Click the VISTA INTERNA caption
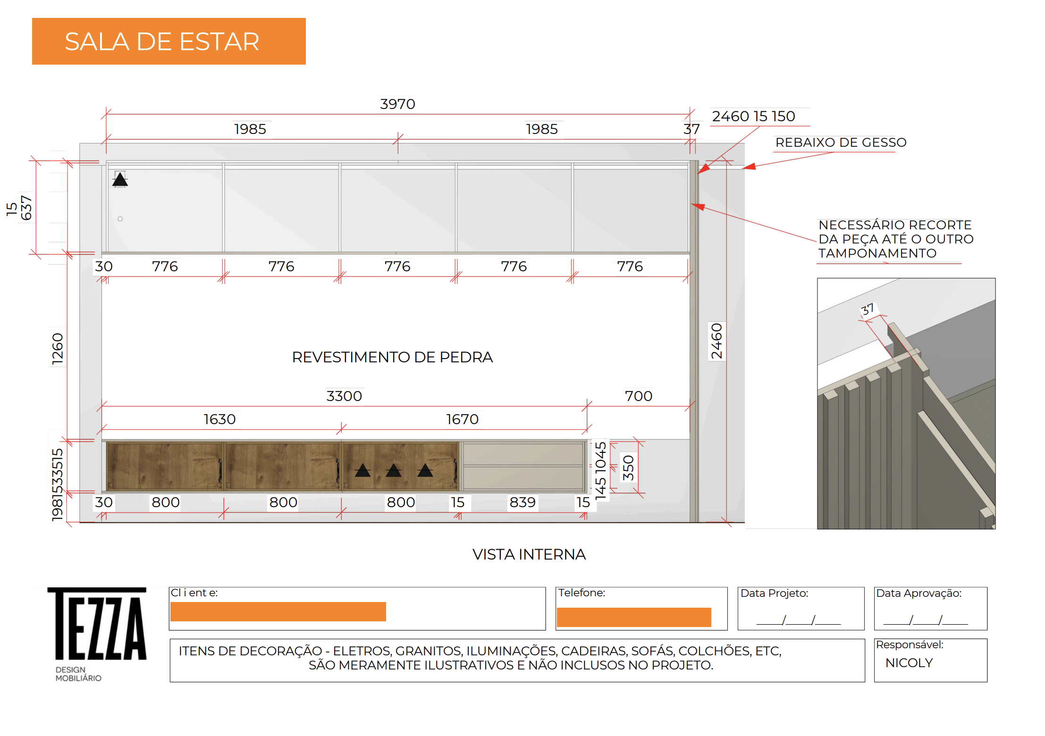 [x=529, y=554]
